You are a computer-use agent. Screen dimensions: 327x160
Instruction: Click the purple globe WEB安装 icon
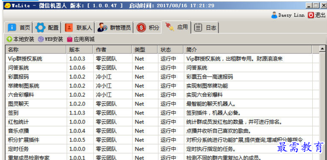click(x=41, y=39)
